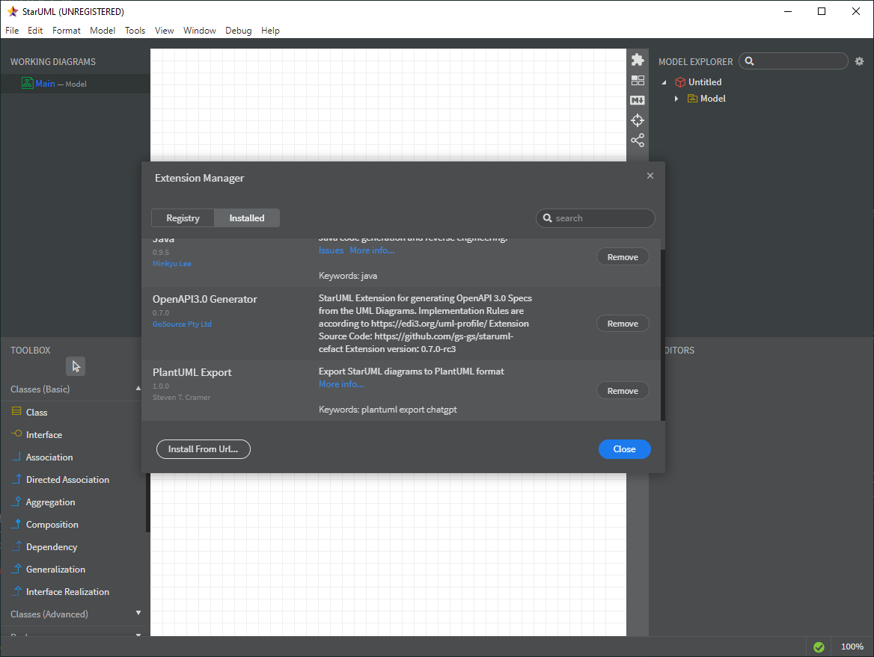Screen dimensions: 874x657
Task: Select the pointer tool in Toolbox
Action: click(76, 366)
